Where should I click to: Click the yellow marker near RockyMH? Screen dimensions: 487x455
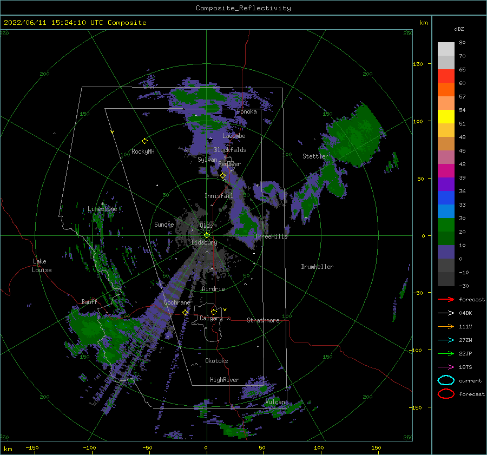pyautogui.click(x=144, y=141)
